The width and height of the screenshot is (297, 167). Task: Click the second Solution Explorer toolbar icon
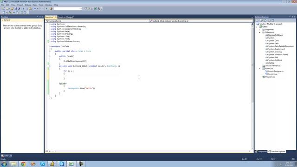pyautogui.click(x=261, y=20)
